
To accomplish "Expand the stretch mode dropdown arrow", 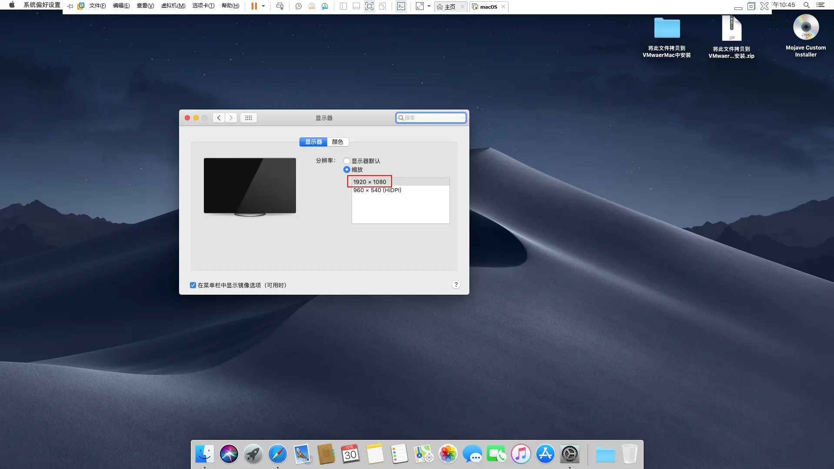I will pyautogui.click(x=429, y=6).
